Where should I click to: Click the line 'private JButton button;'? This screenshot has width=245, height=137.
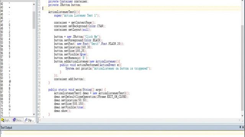pos(65,5)
